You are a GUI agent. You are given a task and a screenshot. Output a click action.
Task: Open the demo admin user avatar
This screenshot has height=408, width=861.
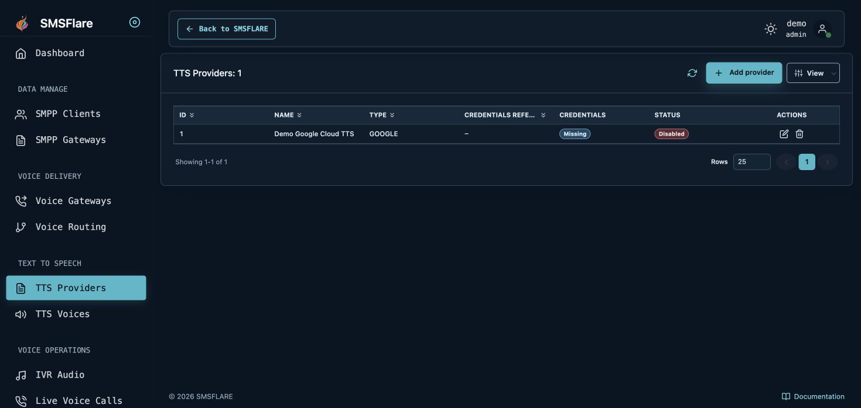click(822, 29)
